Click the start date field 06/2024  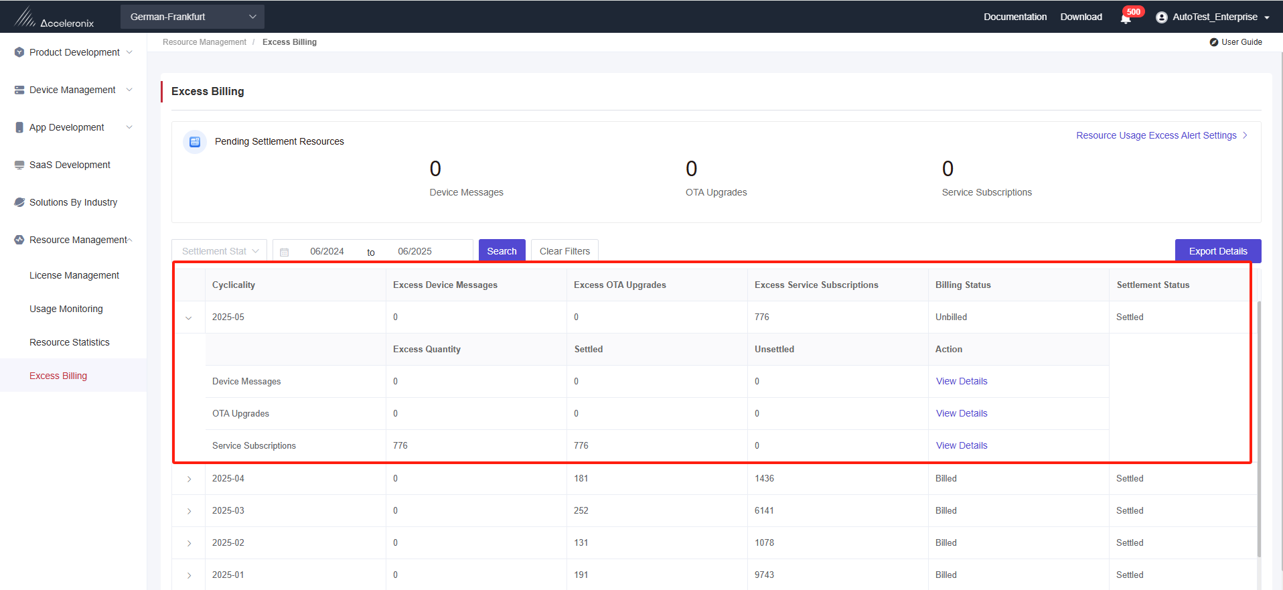click(x=327, y=251)
